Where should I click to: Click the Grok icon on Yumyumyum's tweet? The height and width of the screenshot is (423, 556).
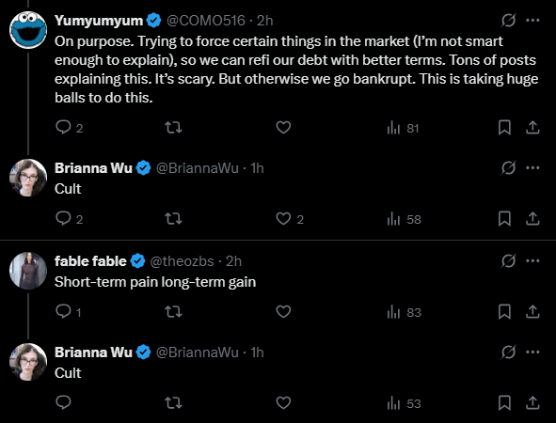click(x=508, y=20)
